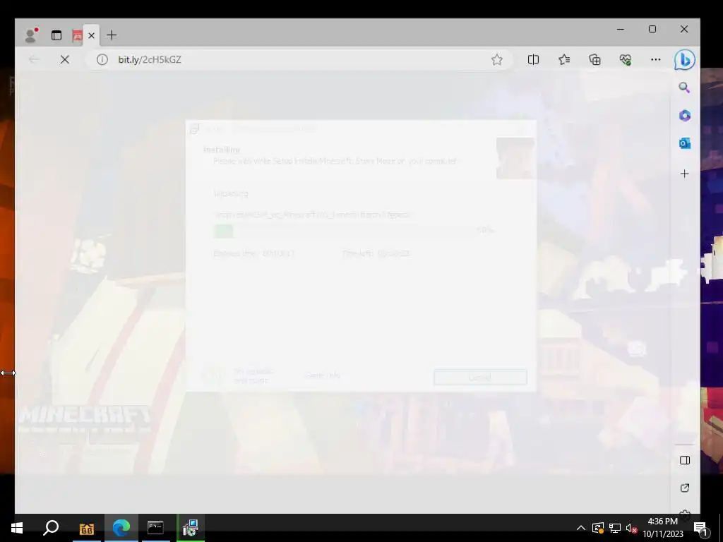This screenshot has height=542, width=723.
Task: Switch to the installer taskbar icon
Action: point(190,528)
